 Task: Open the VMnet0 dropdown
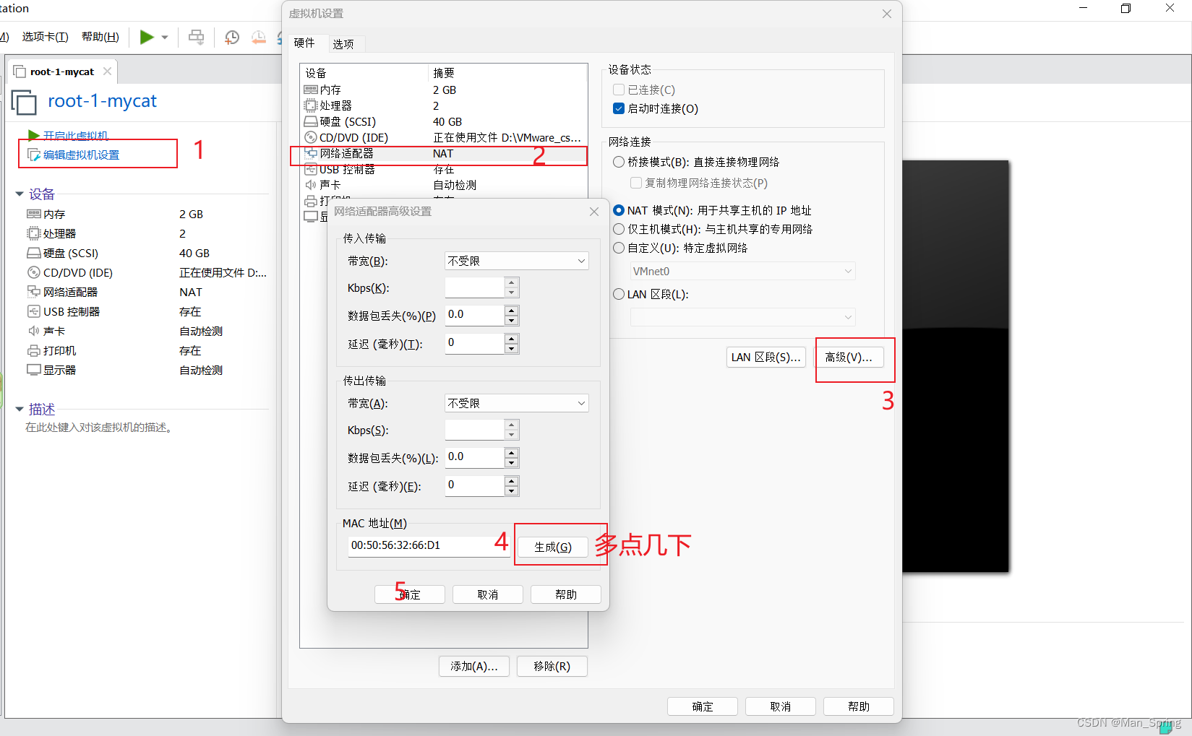pyautogui.click(x=743, y=271)
